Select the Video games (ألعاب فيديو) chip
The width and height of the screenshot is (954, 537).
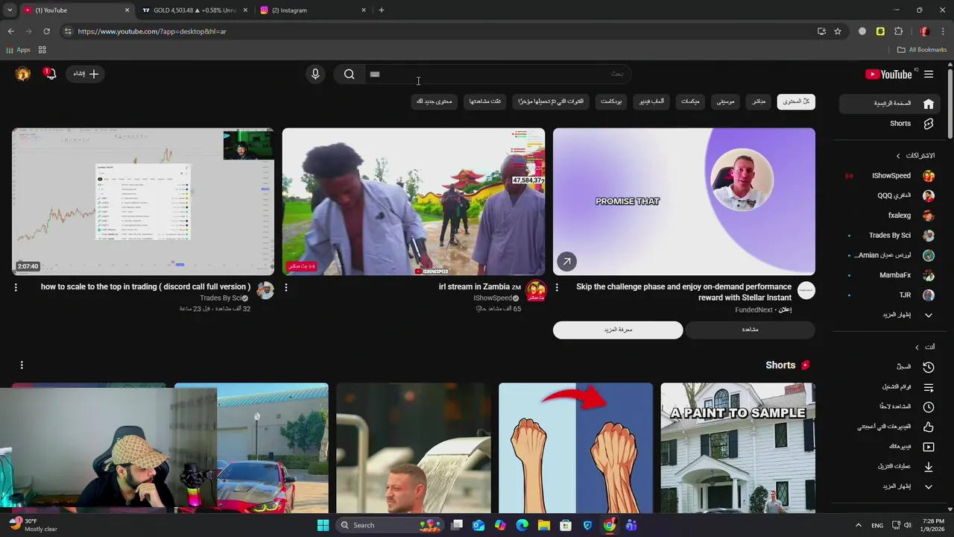click(652, 101)
